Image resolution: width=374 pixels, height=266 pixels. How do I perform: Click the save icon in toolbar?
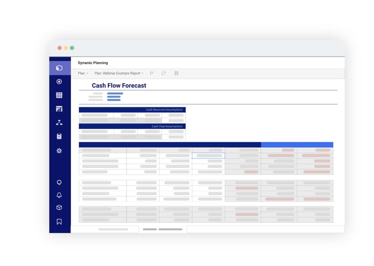click(176, 73)
